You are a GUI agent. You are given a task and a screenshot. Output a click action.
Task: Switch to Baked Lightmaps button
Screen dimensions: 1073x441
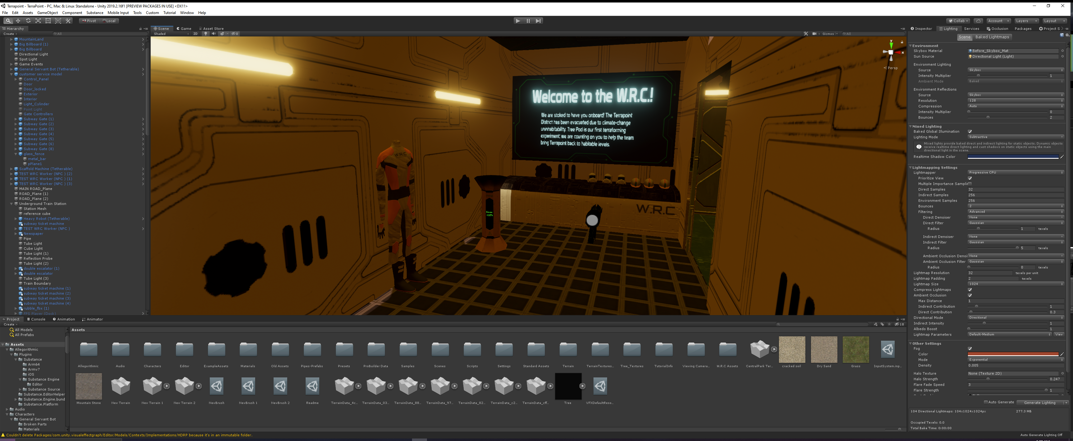(x=992, y=37)
